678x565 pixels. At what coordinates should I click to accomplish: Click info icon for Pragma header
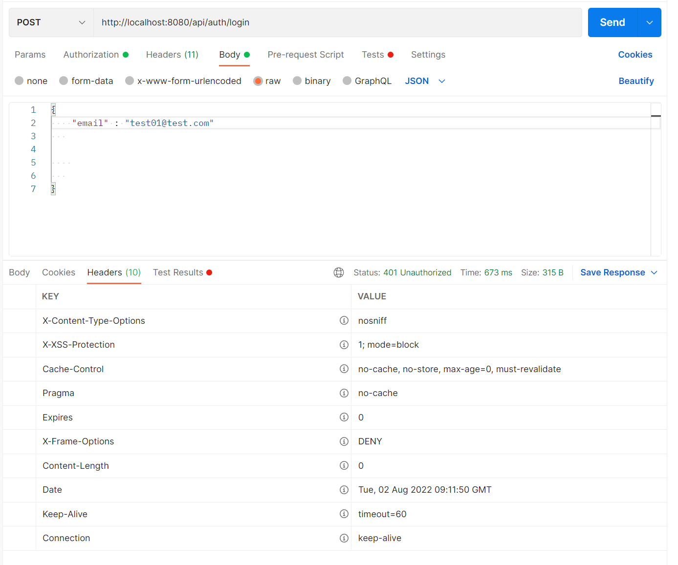point(344,393)
